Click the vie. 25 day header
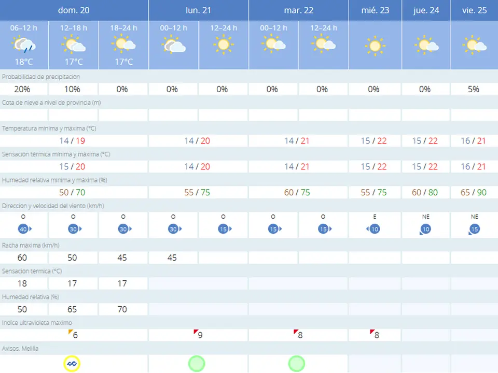 (475, 10)
